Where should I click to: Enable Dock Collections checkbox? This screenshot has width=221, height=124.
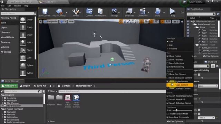pos(167,63)
